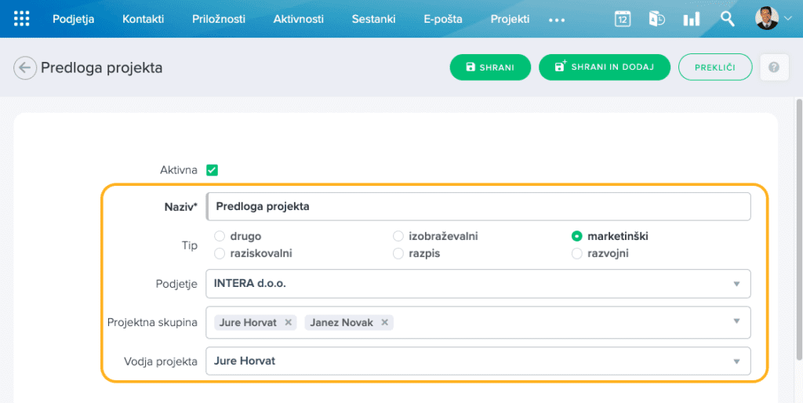Screen dimensions: 803x403
Task: Select the drugo radio option
Action: 220,236
